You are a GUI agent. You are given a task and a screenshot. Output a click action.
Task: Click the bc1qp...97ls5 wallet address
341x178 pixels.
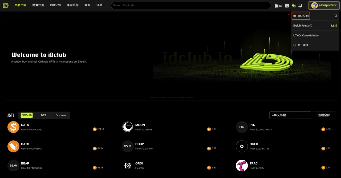coord(301,16)
